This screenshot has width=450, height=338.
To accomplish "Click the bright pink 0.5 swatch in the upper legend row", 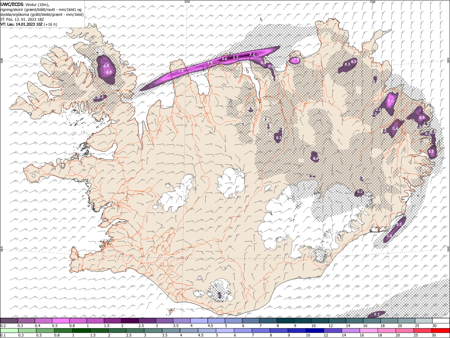I will (x=60, y=321).
